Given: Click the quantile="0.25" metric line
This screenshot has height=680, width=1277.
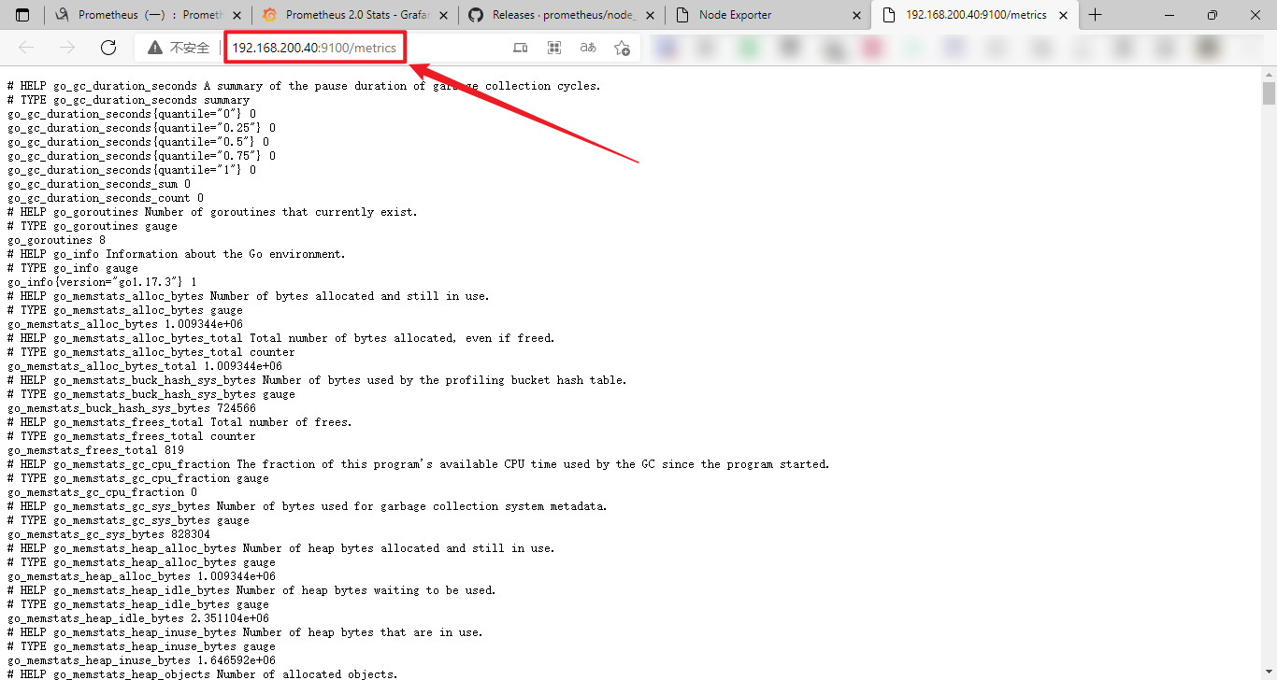Looking at the screenshot, I should [x=141, y=128].
